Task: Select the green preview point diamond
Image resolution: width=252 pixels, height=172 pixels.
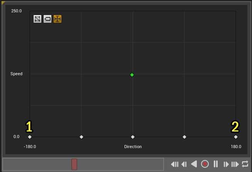Action: [x=132, y=75]
